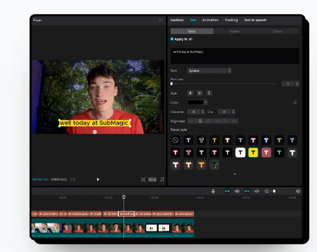This screenshot has width=317, height=252.
Task: Click the Line spacing value field
Action: 224,112
